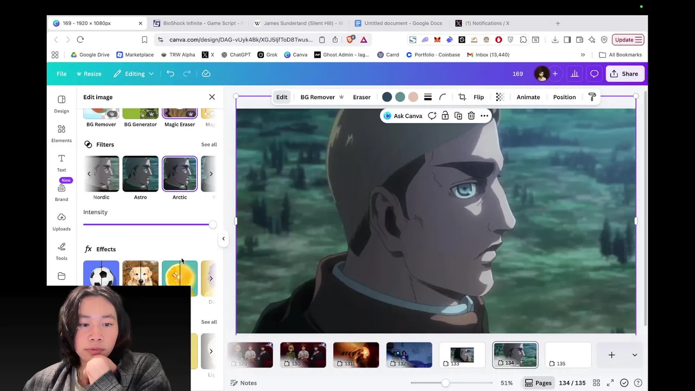
Task: Close the Edit image panel
Action: click(212, 97)
